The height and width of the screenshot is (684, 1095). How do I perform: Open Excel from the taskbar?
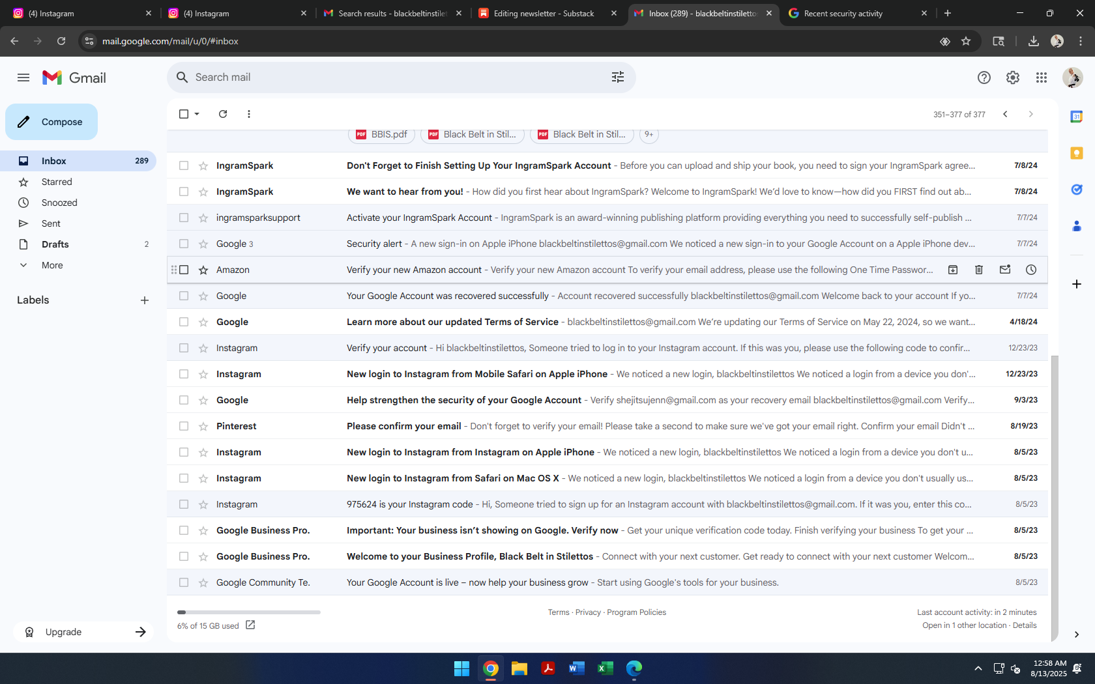tap(606, 668)
